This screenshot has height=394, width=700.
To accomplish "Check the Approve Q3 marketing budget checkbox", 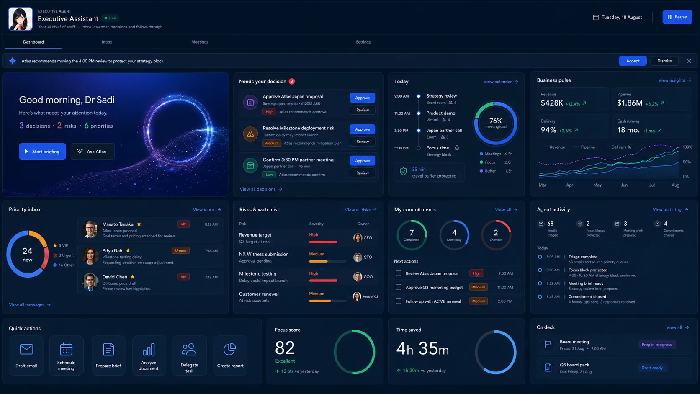I will point(399,287).
